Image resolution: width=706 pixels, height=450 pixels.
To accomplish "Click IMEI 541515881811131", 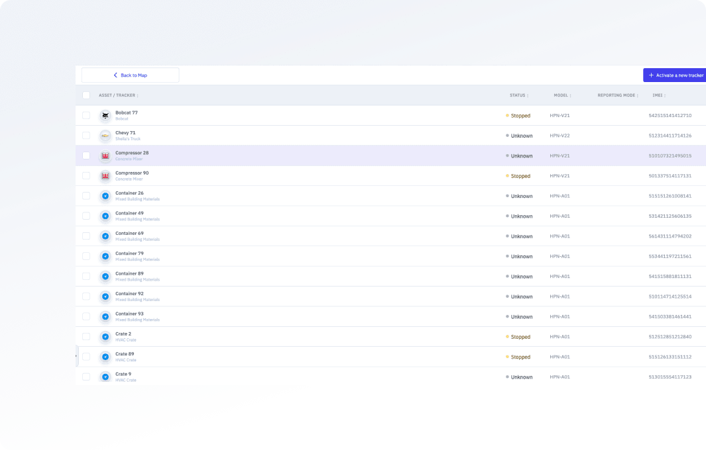I will (670, 276).
